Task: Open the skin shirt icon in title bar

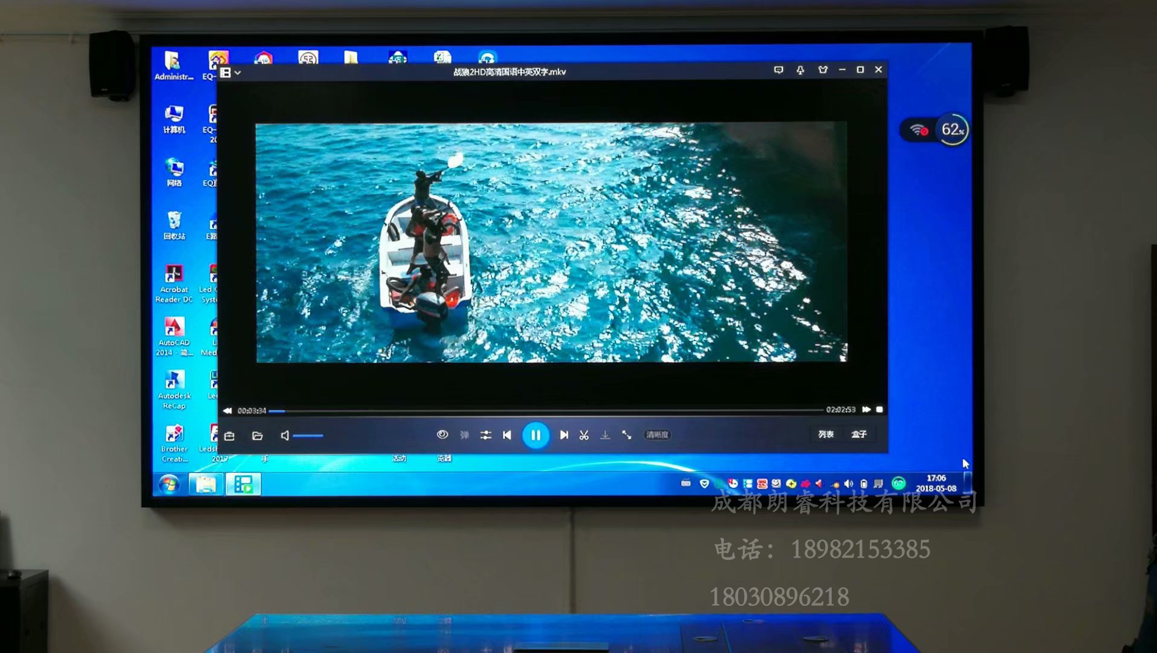Action: coord(822,70)
